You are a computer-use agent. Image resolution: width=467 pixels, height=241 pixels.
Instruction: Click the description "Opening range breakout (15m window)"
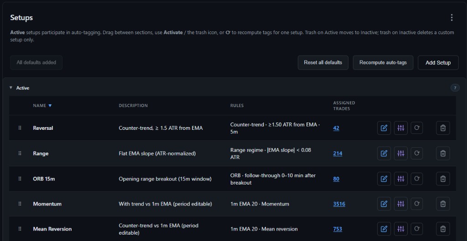165,179
